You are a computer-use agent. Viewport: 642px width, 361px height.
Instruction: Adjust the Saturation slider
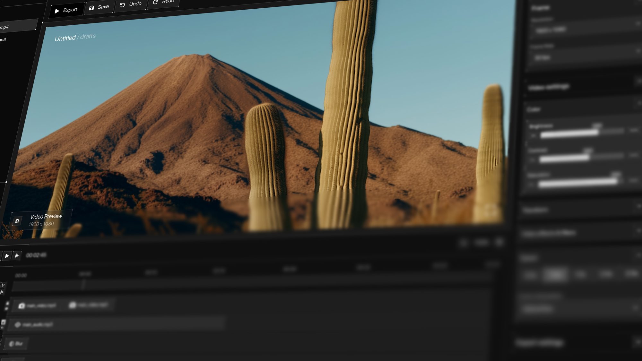[581, 183]
